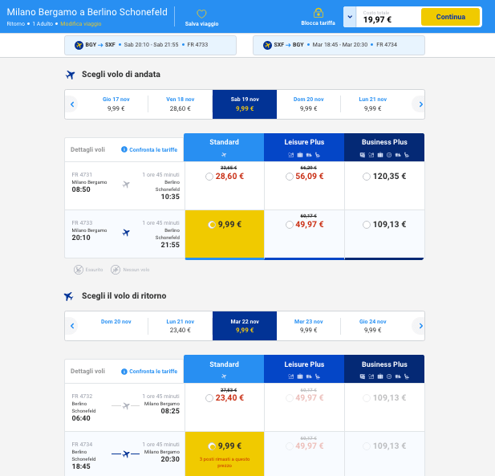Click the padlock Blocca tariffa icon
495x476 pixels.
click(318, 13)
